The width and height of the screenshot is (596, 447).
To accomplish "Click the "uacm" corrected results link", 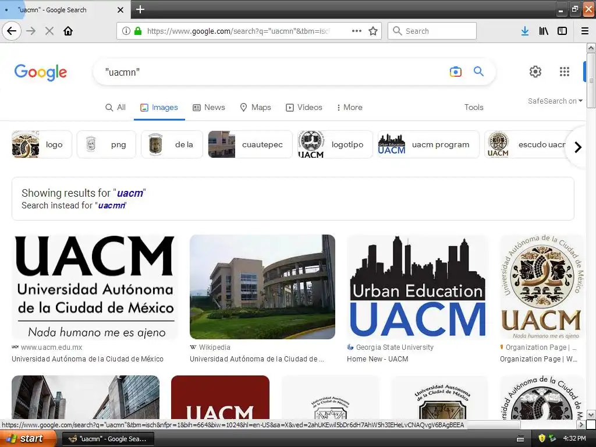I will tap(130, 193).
